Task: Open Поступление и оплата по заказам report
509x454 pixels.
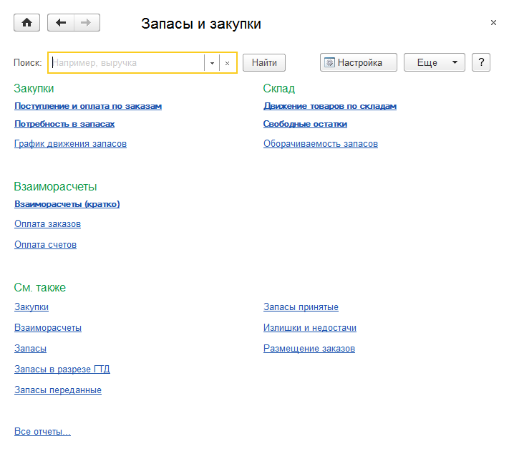Action: (x=88, y=106)
